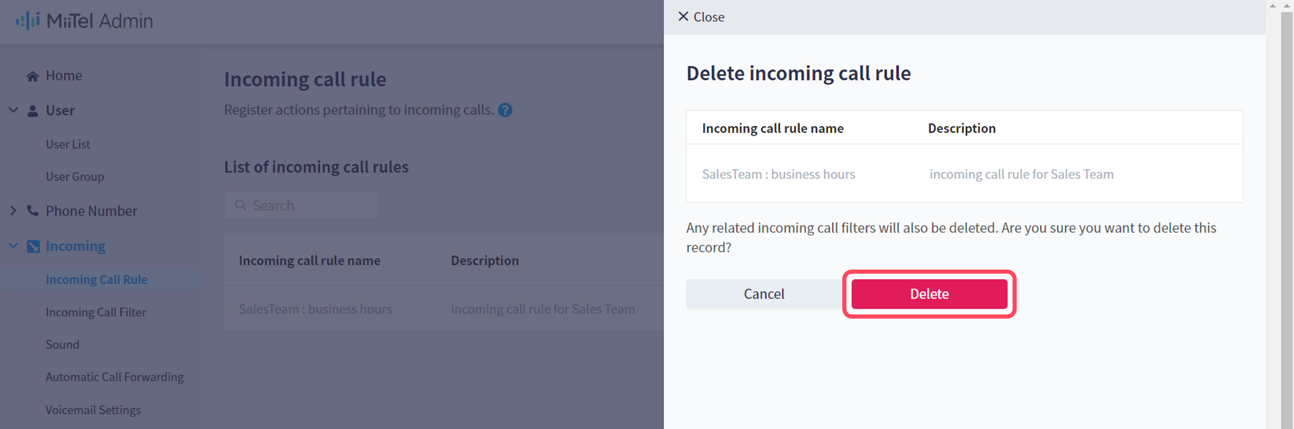The height and width of the screenshot is (429, 1294).
Task: Click the Cancel button
Action: click(x=763, y=294)
